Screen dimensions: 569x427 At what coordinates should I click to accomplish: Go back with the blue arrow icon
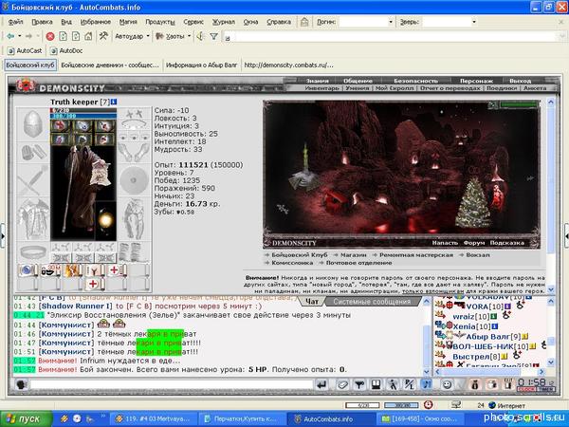point(10,36)
